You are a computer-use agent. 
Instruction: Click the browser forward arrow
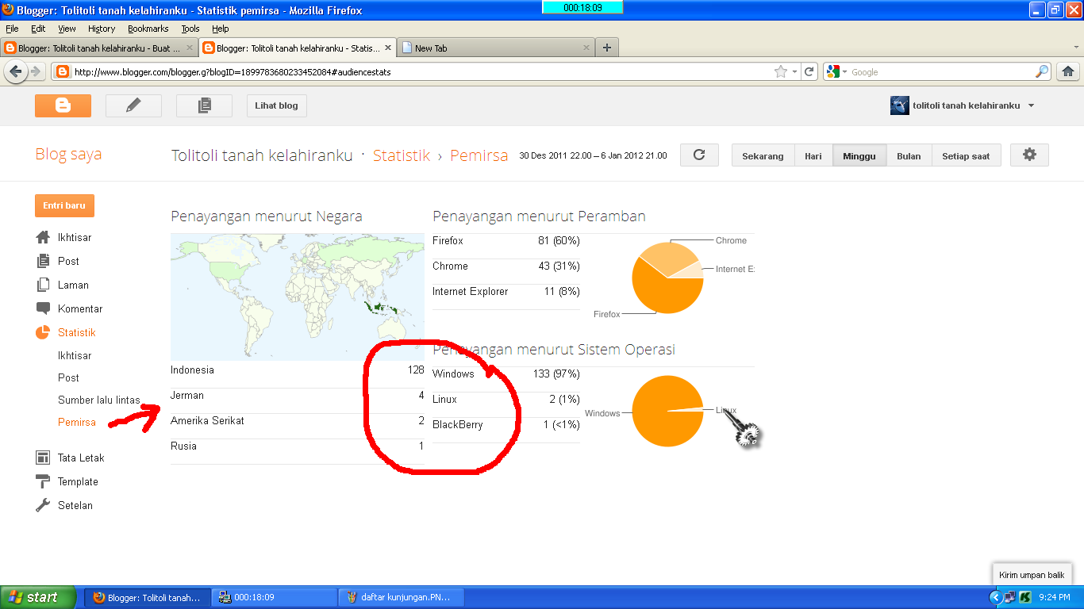click(x=36, y=71)
